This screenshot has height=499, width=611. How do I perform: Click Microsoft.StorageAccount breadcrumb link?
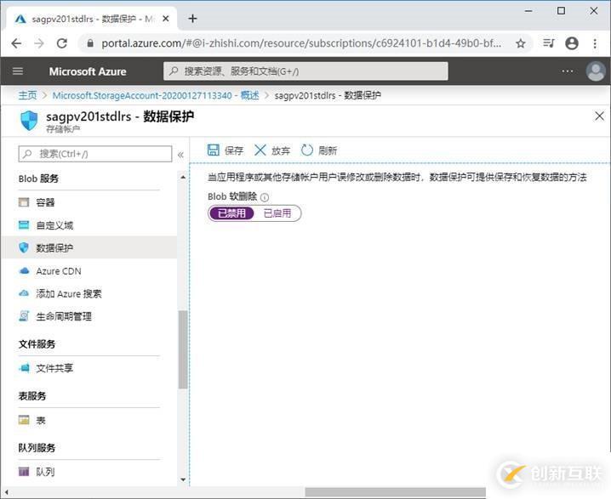coord(156,95)
